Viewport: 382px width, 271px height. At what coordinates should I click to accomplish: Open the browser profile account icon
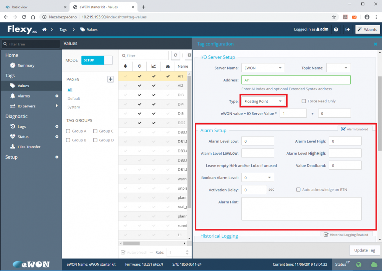[367, 17]
